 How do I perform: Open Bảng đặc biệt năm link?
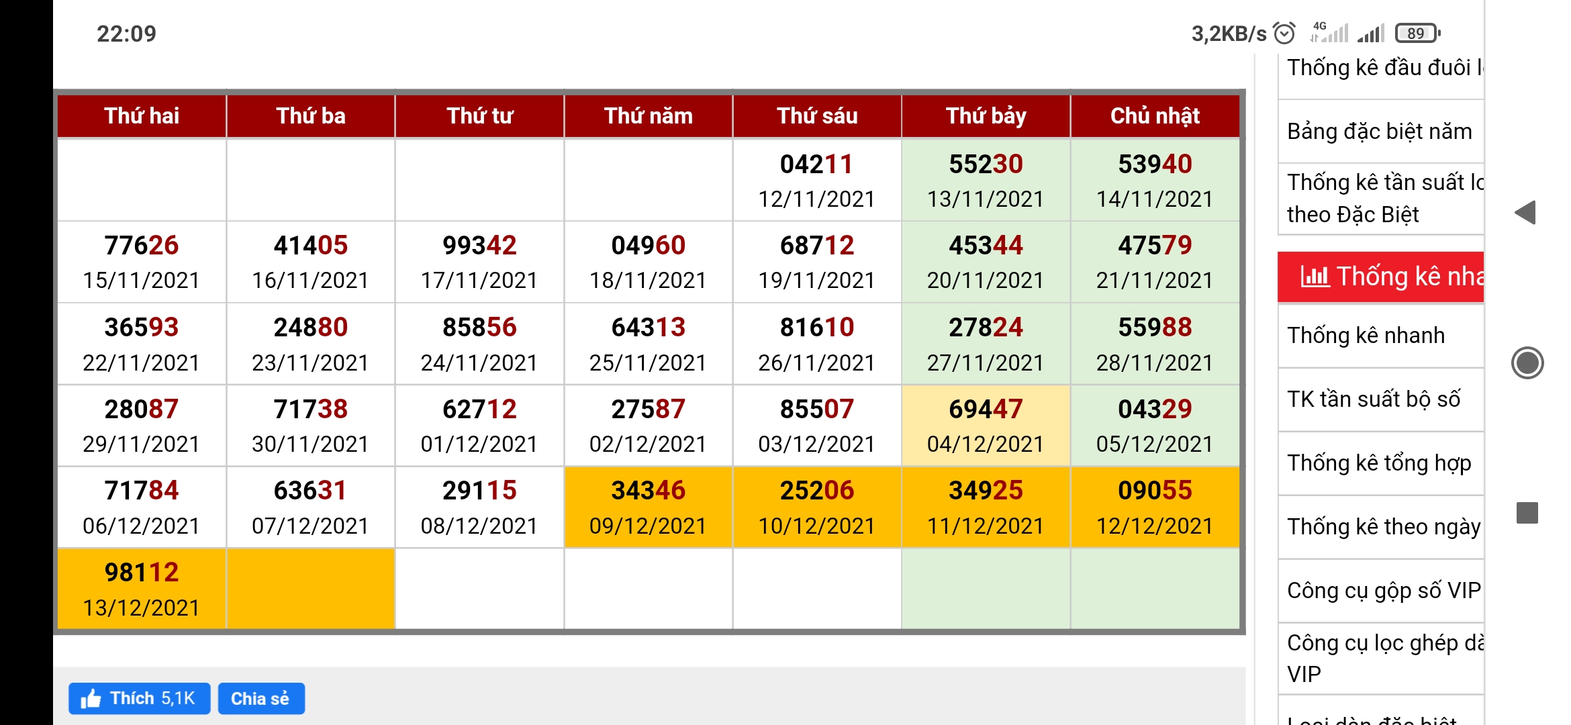point(1380,131)
